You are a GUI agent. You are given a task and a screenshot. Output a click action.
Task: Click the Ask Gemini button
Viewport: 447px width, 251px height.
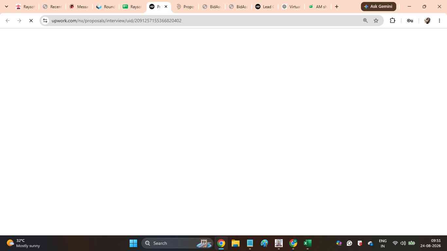379,7
